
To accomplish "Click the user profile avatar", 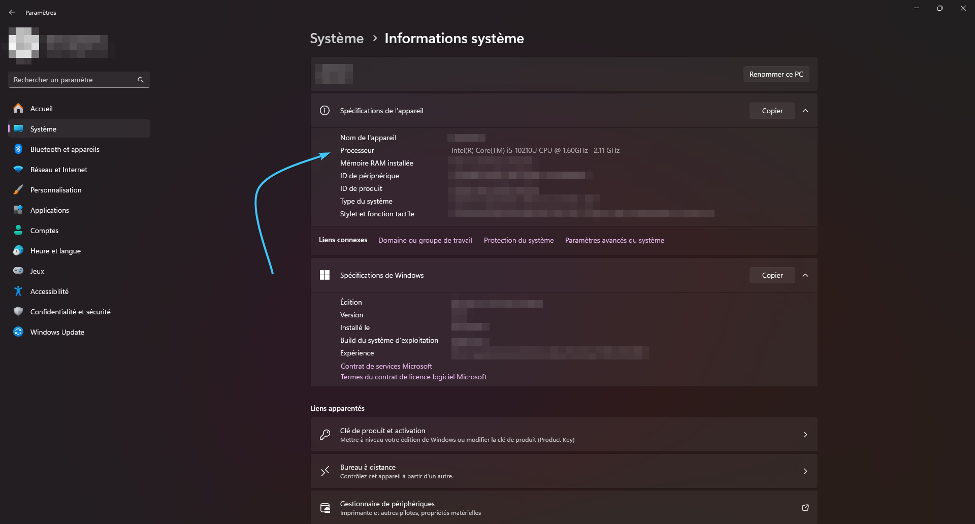I will (x=24, y=46).
